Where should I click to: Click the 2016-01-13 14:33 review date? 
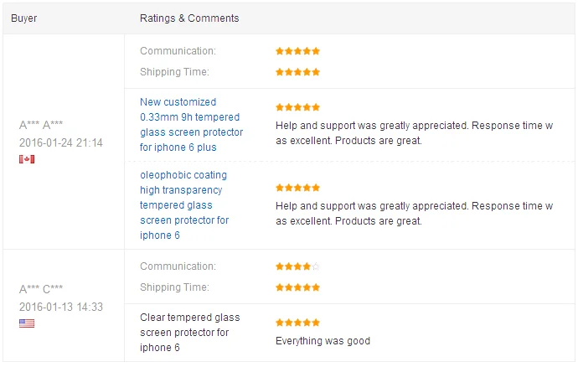click(61, 308)
